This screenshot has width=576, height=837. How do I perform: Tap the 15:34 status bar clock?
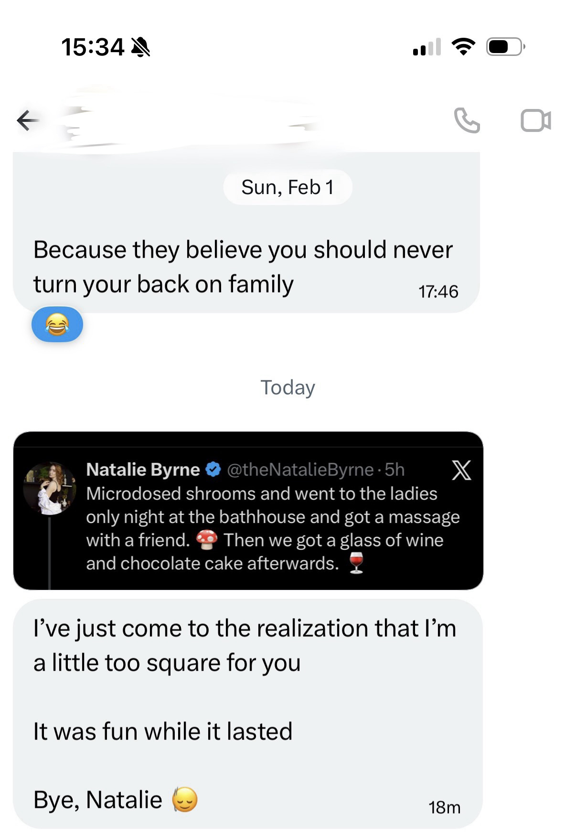click(93, 47)
